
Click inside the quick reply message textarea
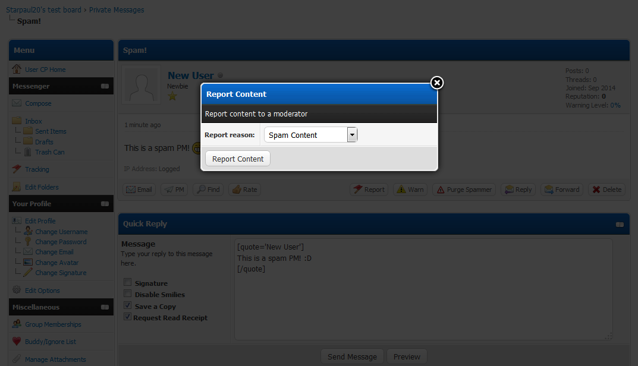point(423,289)
